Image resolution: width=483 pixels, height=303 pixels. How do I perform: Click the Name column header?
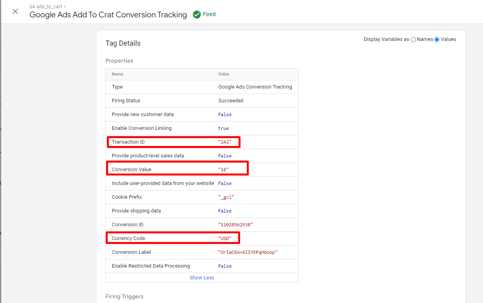coord(118,74)
